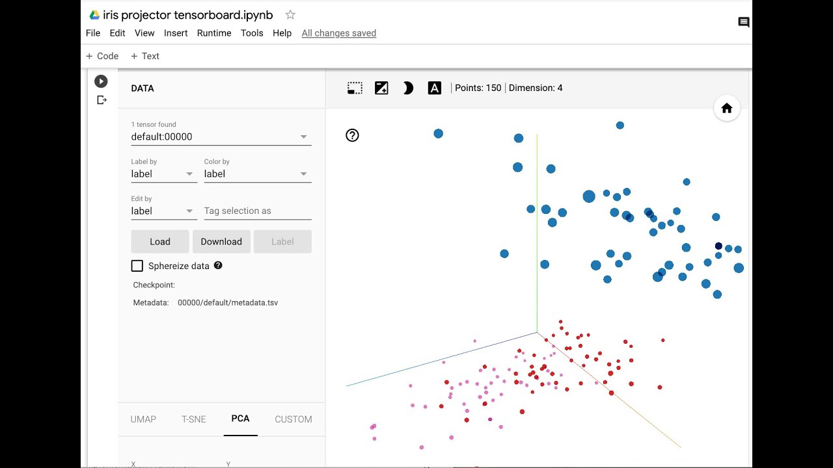
Task: Click the edit current selection icon
Action: [381, 88]
